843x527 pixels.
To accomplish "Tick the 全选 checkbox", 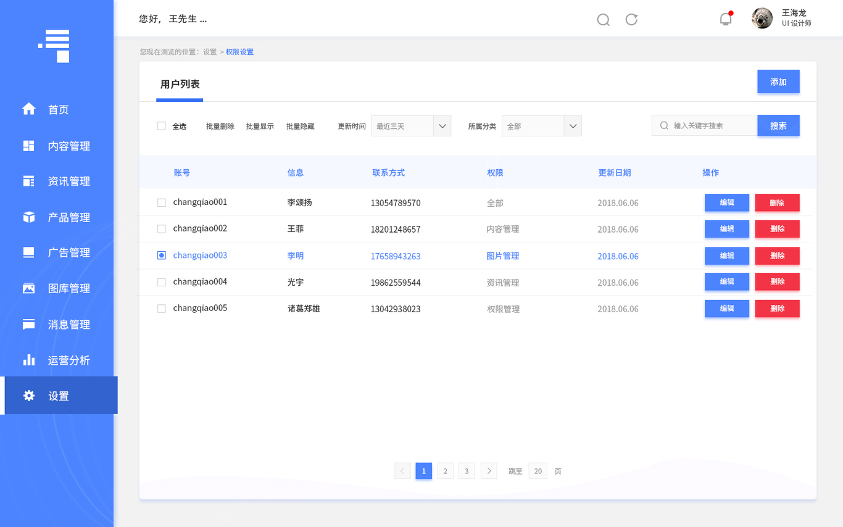I will coord(162,126).
